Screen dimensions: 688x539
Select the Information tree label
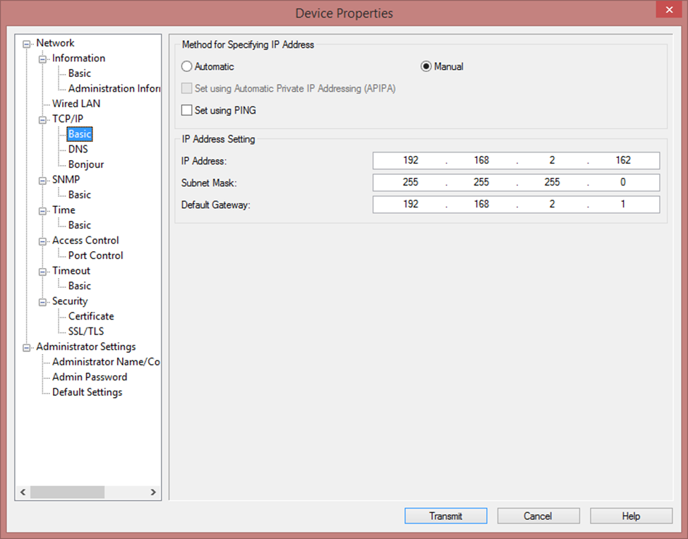[x=78, y=59]
